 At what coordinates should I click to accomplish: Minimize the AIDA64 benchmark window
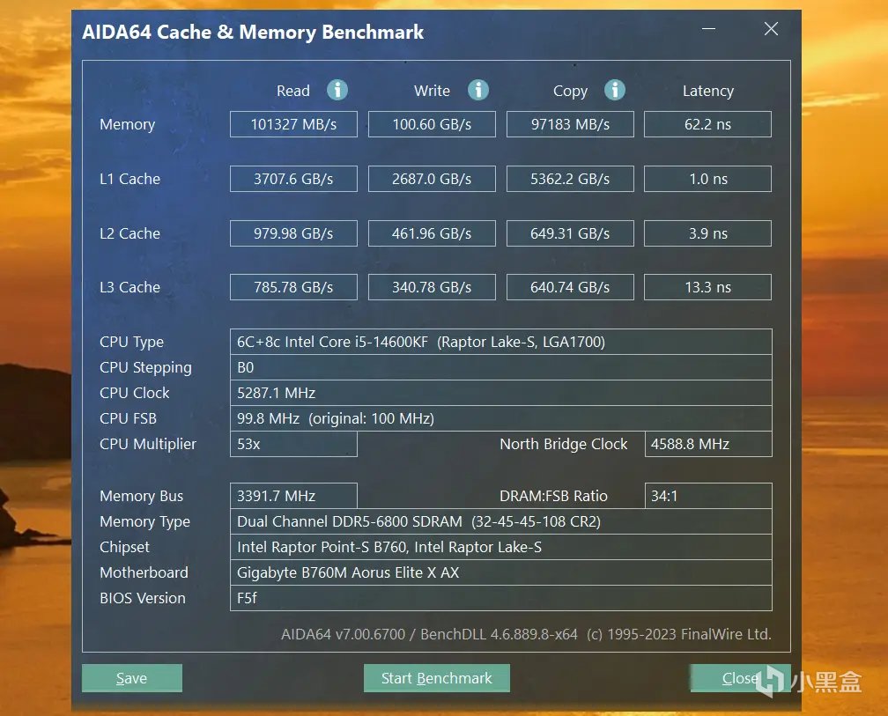[x=708, y=29]
